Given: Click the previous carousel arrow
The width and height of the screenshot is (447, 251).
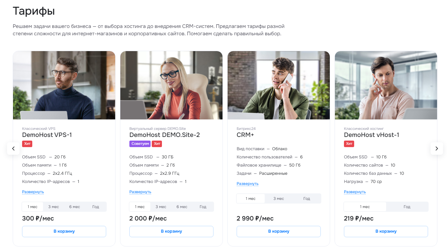Looking at the screenshot, I should pyautogui.click(x=13, y=149).
